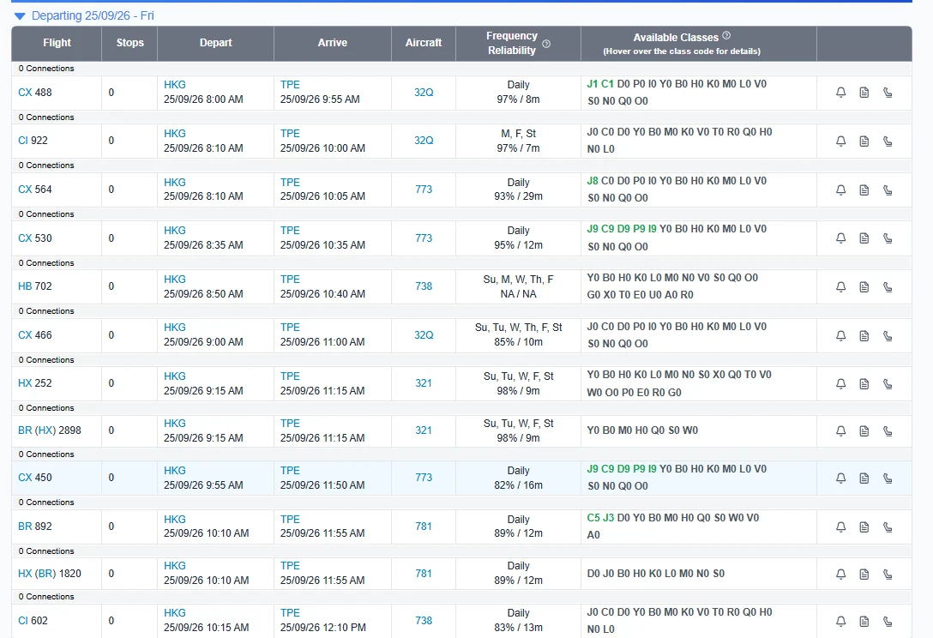The width and height of the screenshot is (933, 638).
Task: Open the BR (HX) 2898 flight link
Action: (50, 430)
